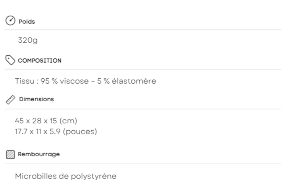Click the divider line under Dimensions
The width and height of the screenshot is (281, 191).
[143, 109]
